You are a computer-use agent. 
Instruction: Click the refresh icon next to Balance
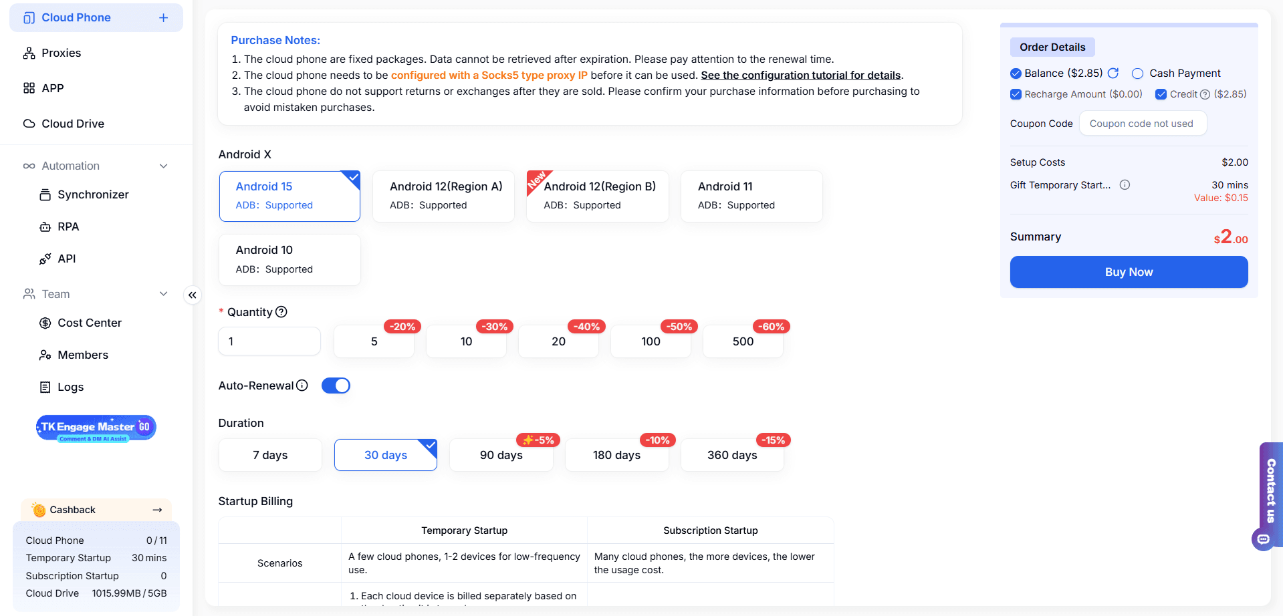coord(1113,73)
